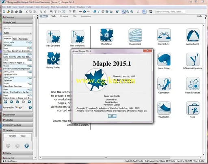Click Hide at the context bar
The width and height of the screenshot is (208, 164).
(x=199, y=16)
